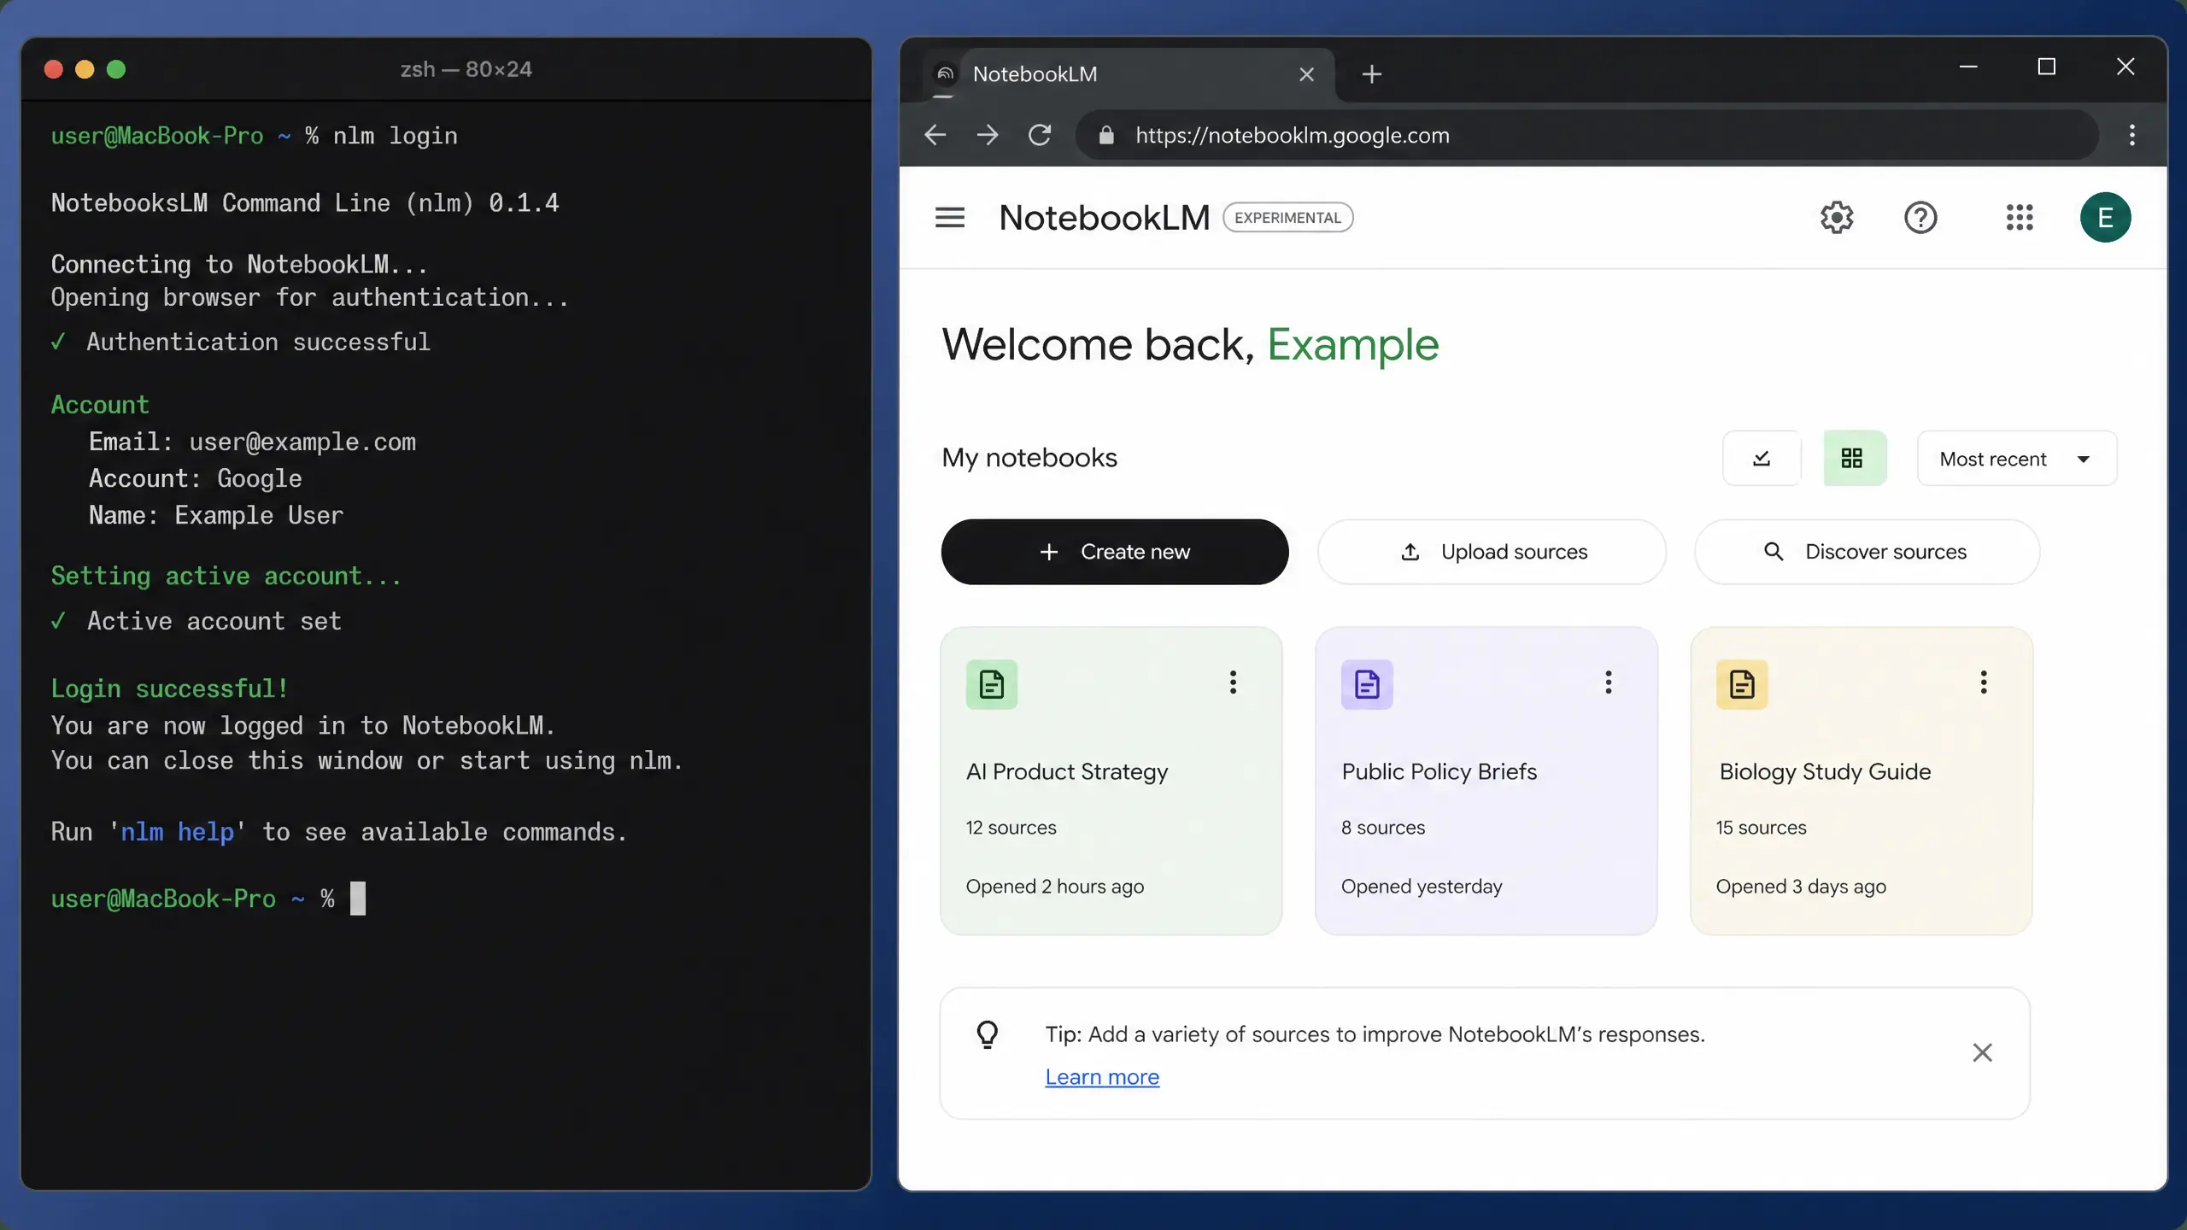Click the terminal cursor at the prompt

point(358,899)
